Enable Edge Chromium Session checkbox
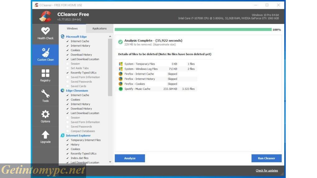This screenshot has width=317, height=178. (x=67, y=118)
